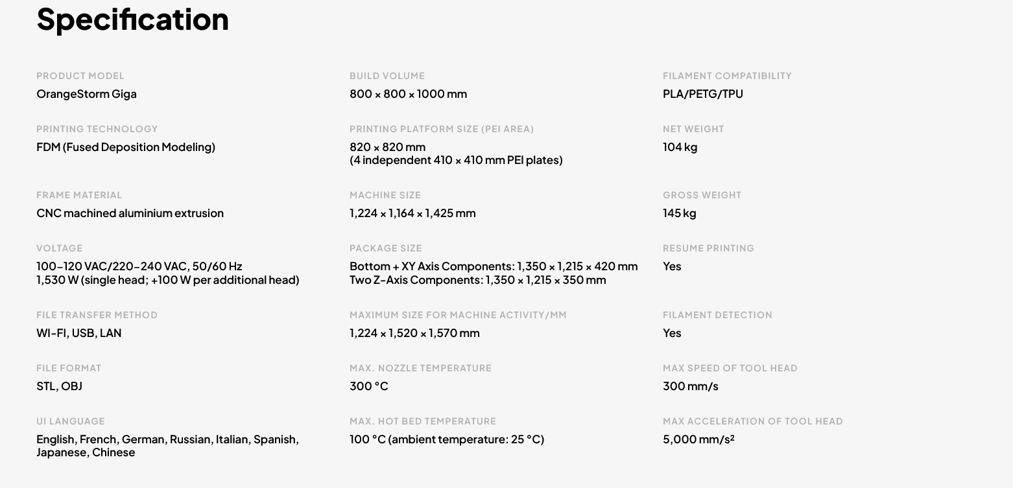Click the PLA/PETG/TPU filament value
Viewport: 1013px width, 488px height.
pos(702,94)
